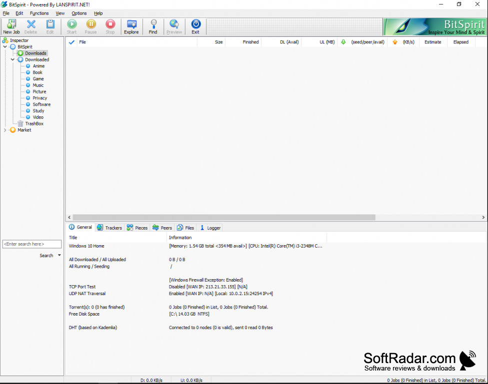Select the Privacy category
This screenshot has height=384, width=488.
(40, 98)
